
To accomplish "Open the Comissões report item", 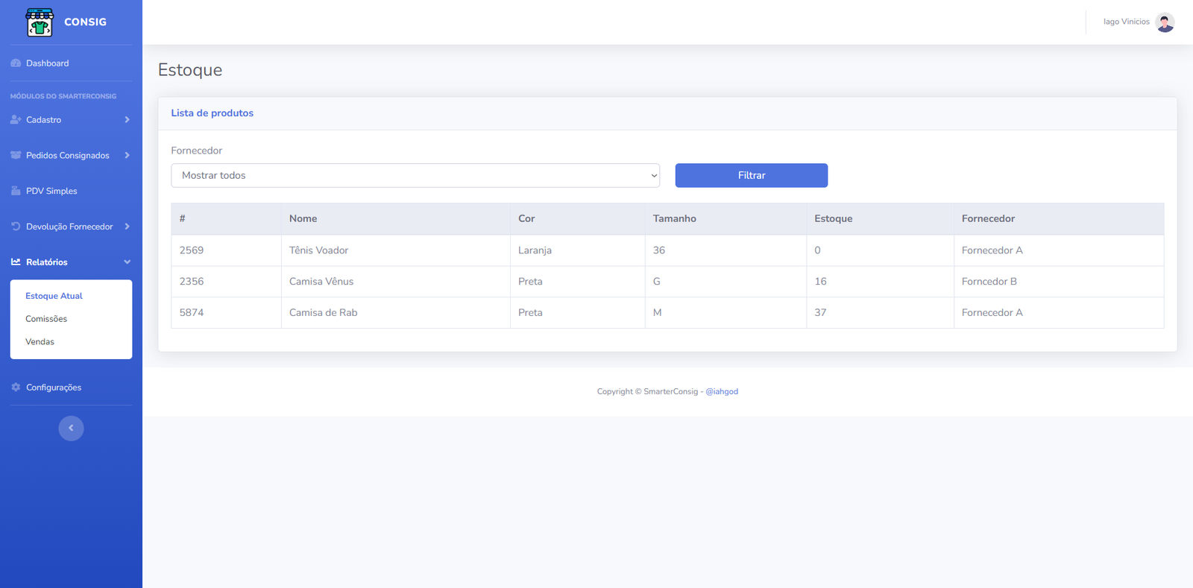I will [x=46, y=319].
